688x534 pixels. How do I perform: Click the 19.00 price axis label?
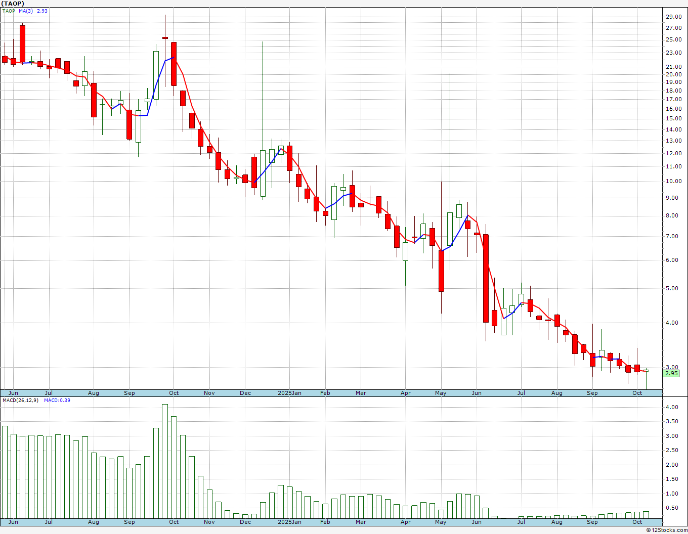[x=673, y=82]
